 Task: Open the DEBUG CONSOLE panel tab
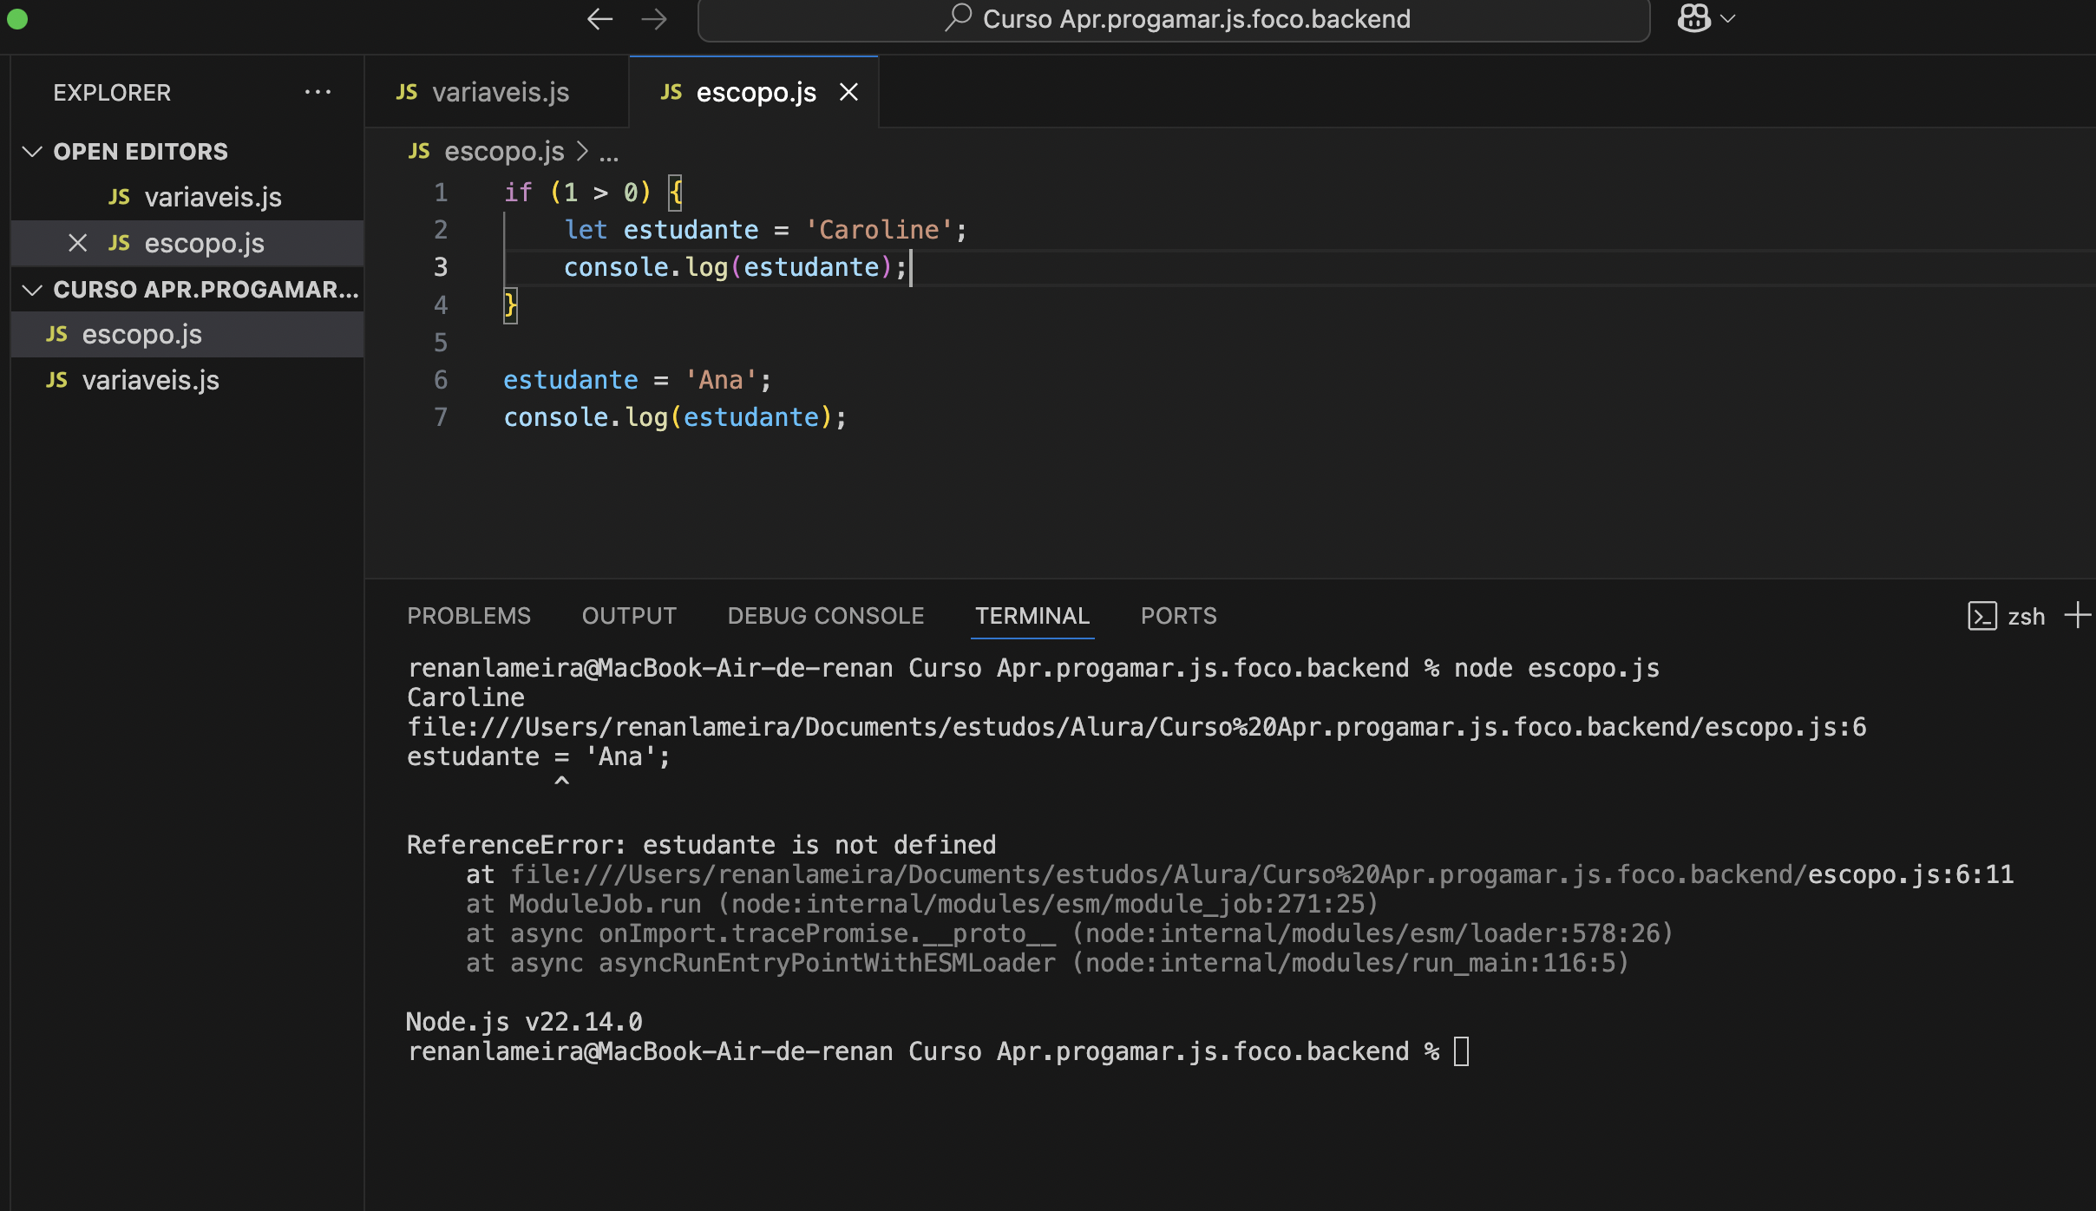tap(826, 616)
